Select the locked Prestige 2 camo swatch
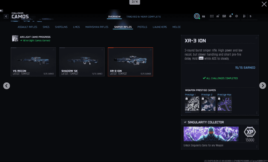Image resolution: width=268 pixels, height=162 pixels. pos(208,105)
